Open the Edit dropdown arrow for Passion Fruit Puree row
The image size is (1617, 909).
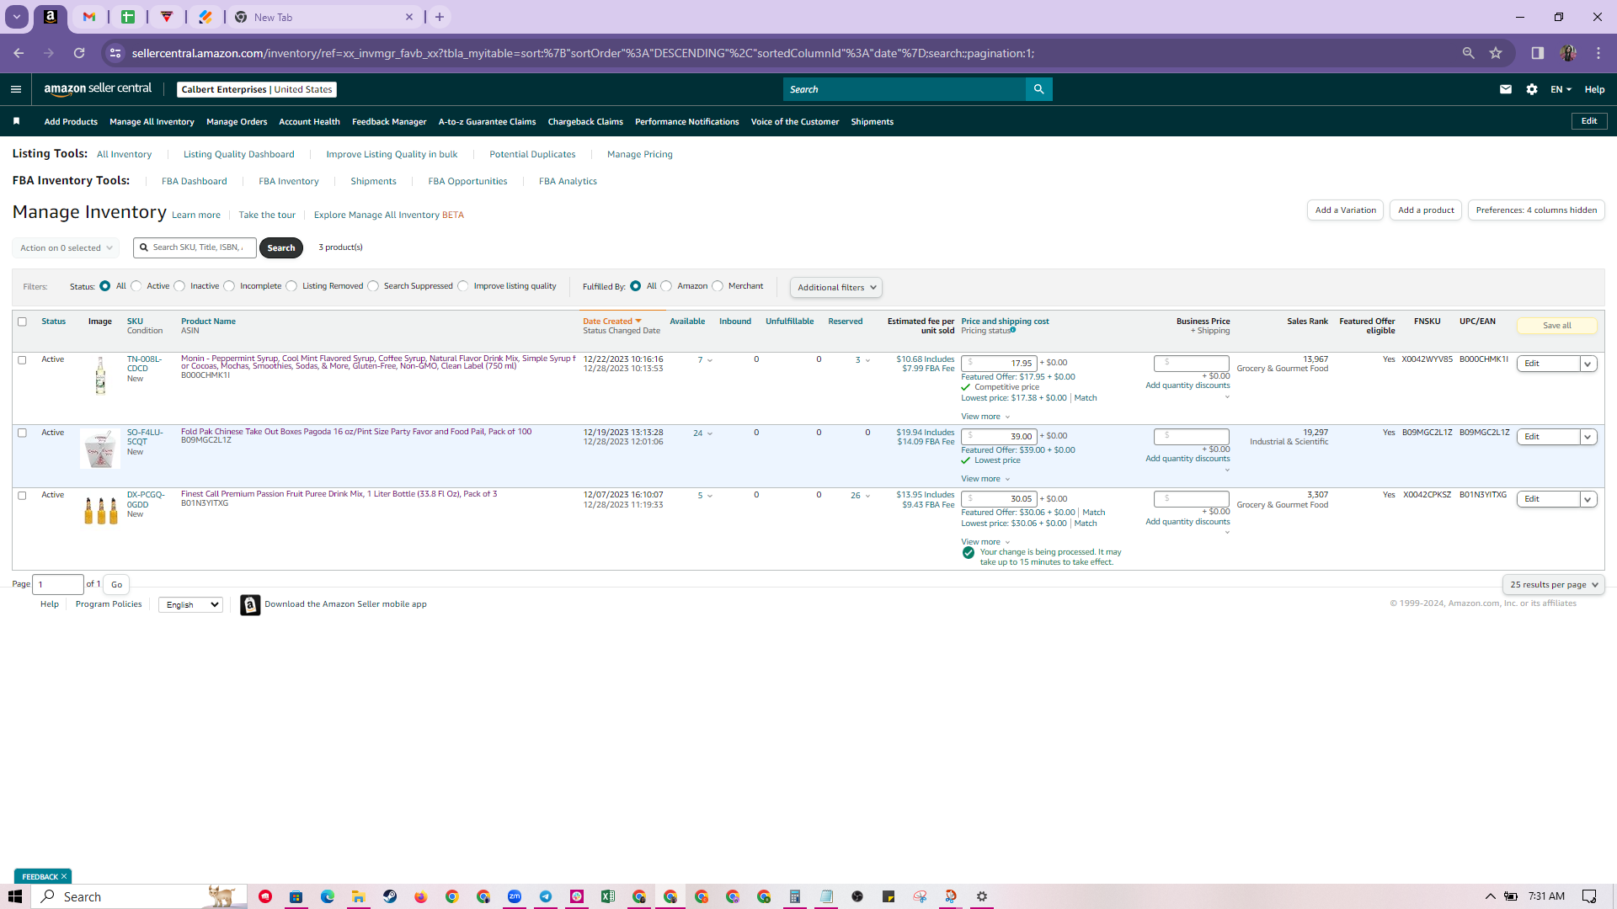(1588, 500)
